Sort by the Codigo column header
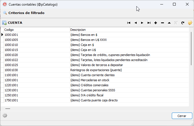Viewport: 194px width, 126px height. [37, 30]
